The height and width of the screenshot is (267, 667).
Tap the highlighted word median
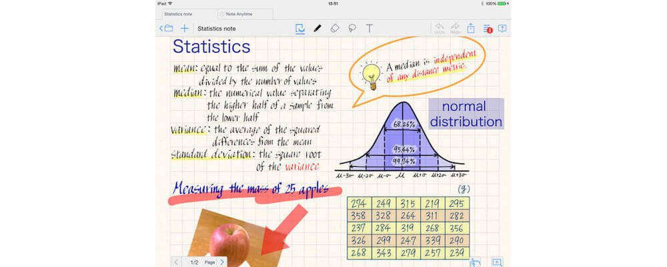187,92
